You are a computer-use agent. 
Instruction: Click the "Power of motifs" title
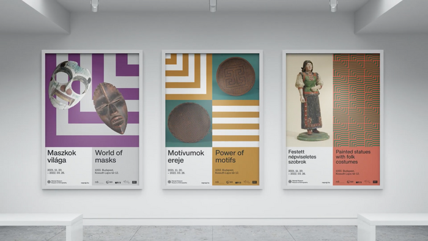[x=229, y=157]
